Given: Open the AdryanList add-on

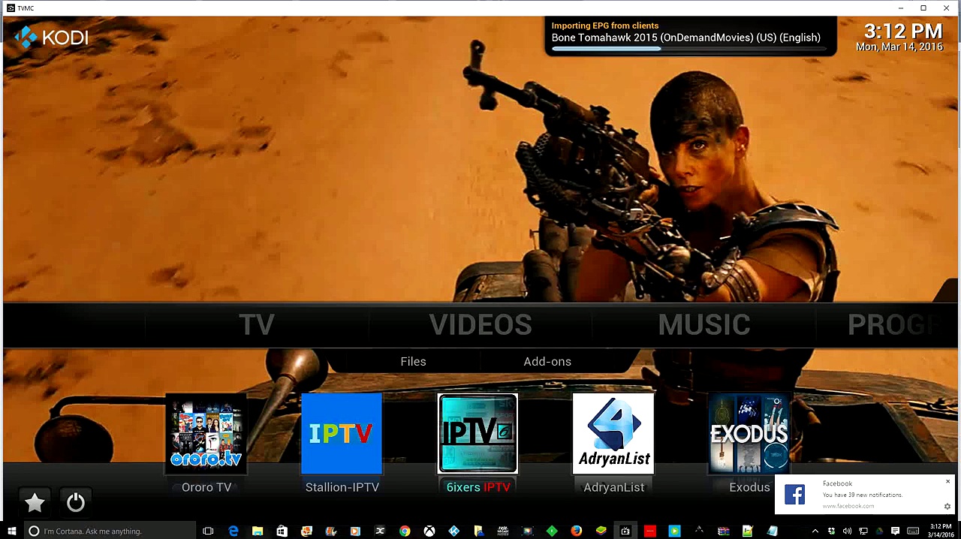Looking at the screenshot, I should click(x=613, y=435).
